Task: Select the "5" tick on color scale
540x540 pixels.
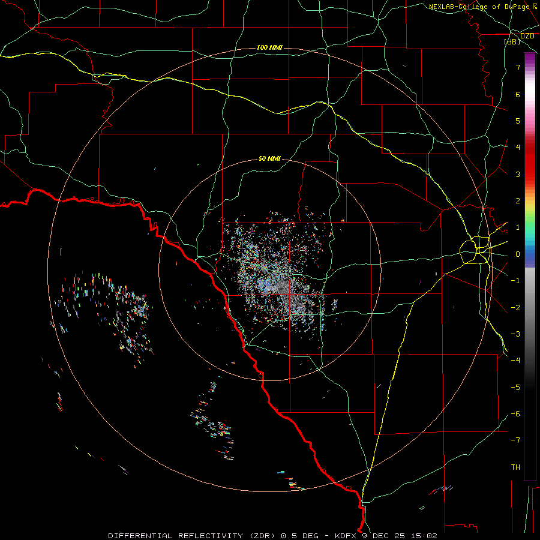Action: pos(518,121)
